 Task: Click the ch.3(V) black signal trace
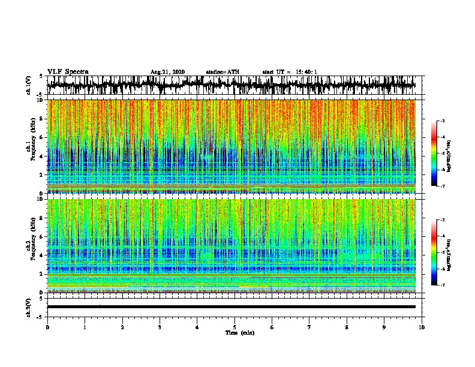tap(232, 307)
